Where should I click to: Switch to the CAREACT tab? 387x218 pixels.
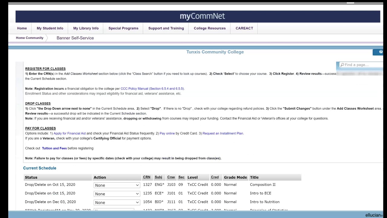(244, 28)
